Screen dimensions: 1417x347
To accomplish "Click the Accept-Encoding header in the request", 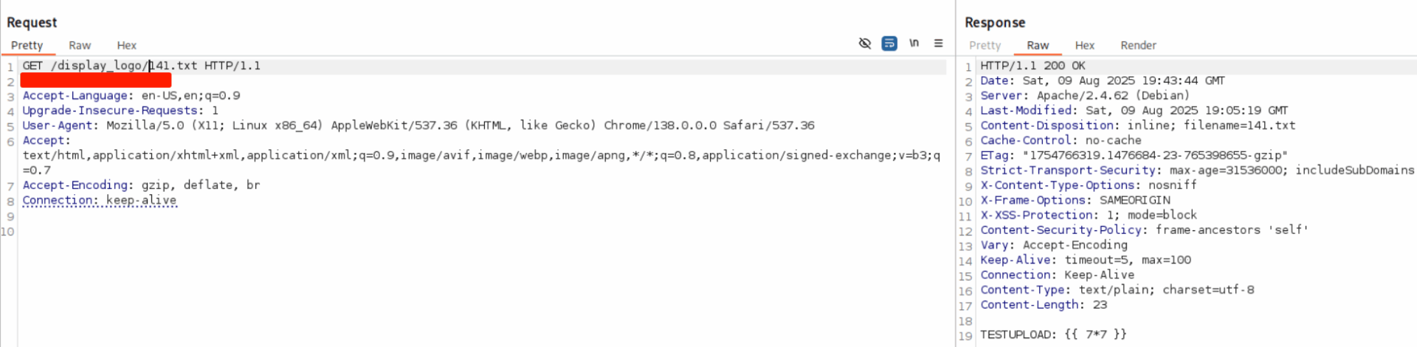I will (x=75, y=185).
